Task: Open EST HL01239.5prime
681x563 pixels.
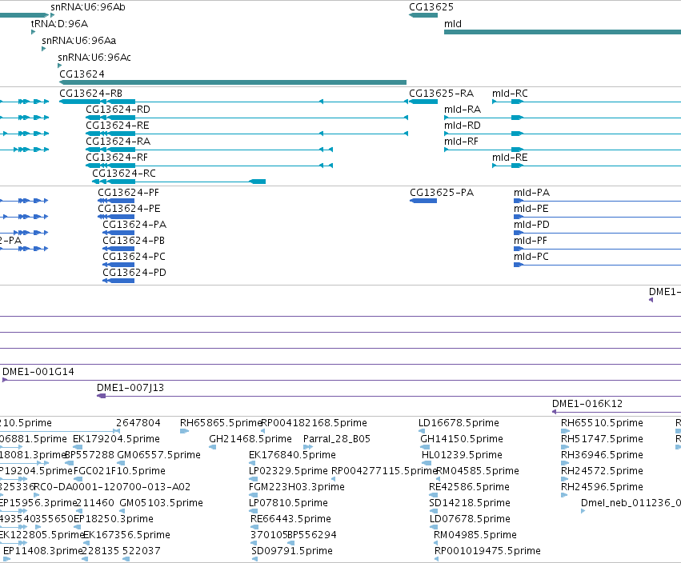Action: pyautogui.click(x=462, y=455)
